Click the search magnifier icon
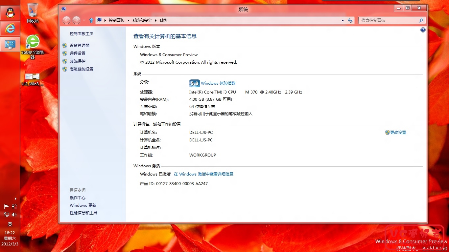This screenshot has width=449, height=252. tap(421, 20)
